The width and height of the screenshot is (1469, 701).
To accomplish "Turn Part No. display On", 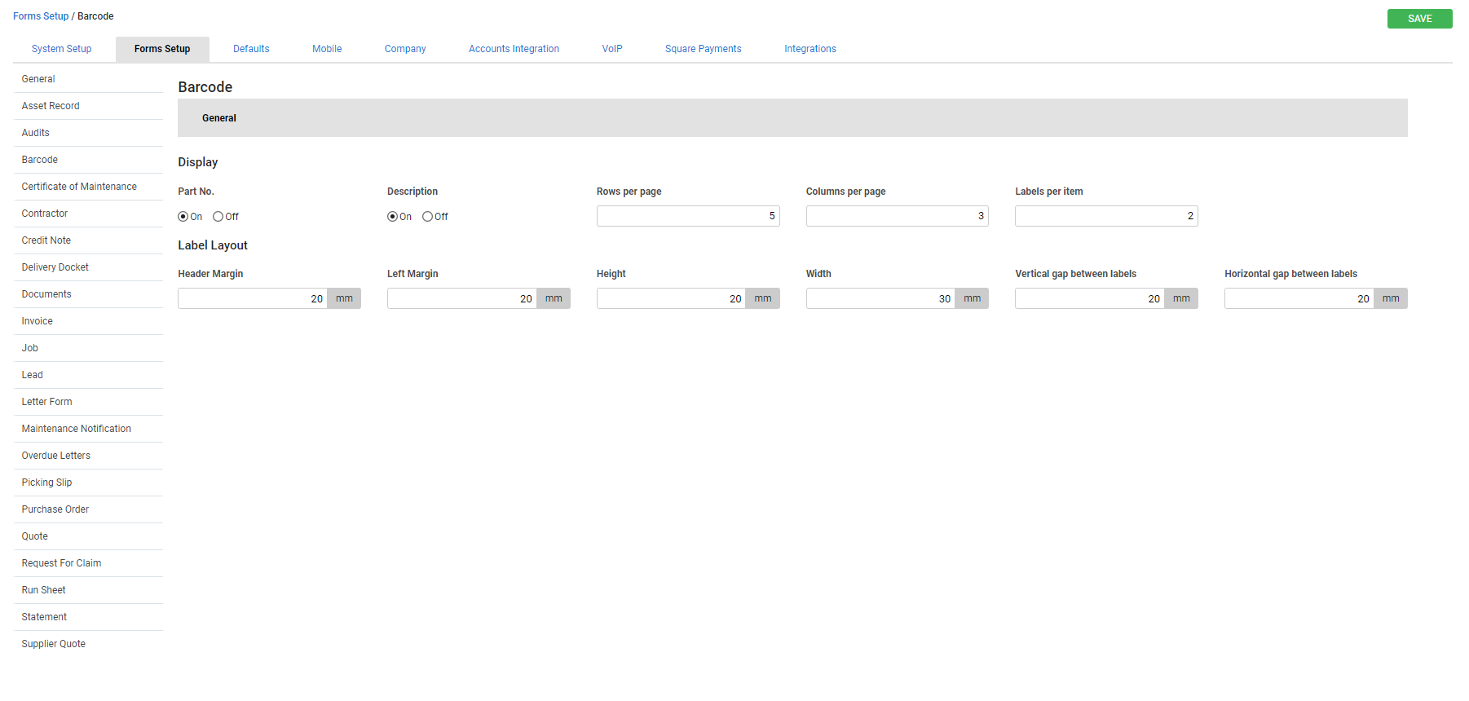I will tap(183, 217).
